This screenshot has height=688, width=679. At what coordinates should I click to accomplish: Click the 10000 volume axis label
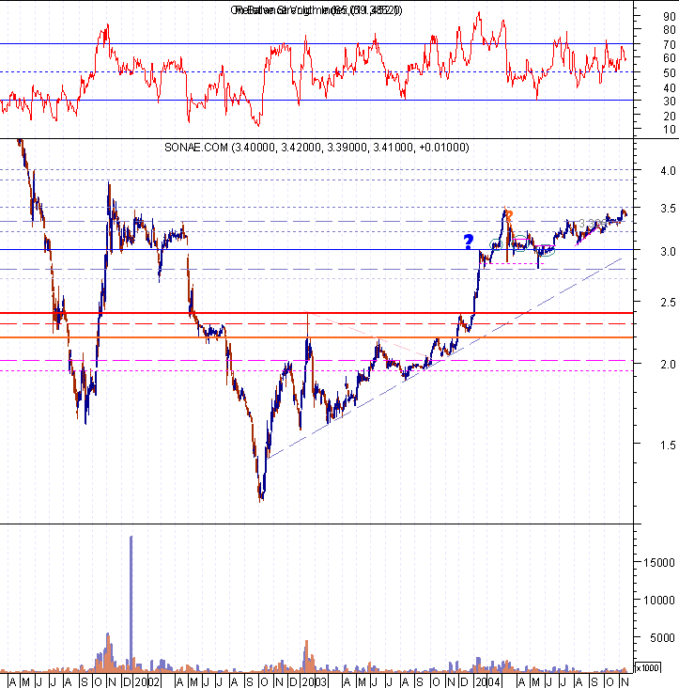point(659,601)
